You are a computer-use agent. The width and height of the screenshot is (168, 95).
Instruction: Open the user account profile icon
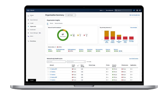[140, 10]
